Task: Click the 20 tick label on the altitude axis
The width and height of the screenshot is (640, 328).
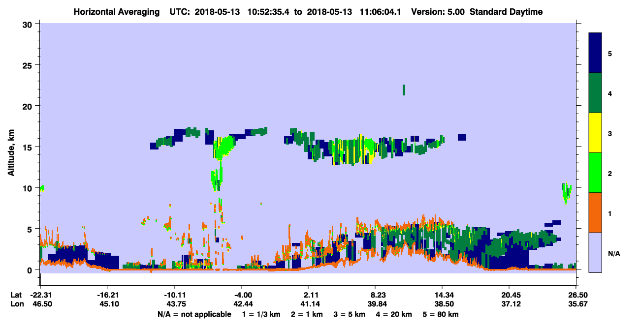Action: (29, 106)
